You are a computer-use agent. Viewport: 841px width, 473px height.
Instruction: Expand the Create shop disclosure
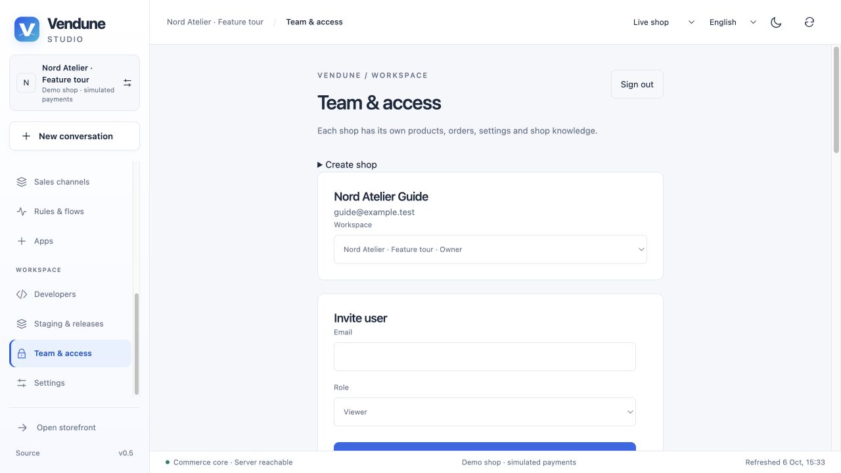click(348, 165)
